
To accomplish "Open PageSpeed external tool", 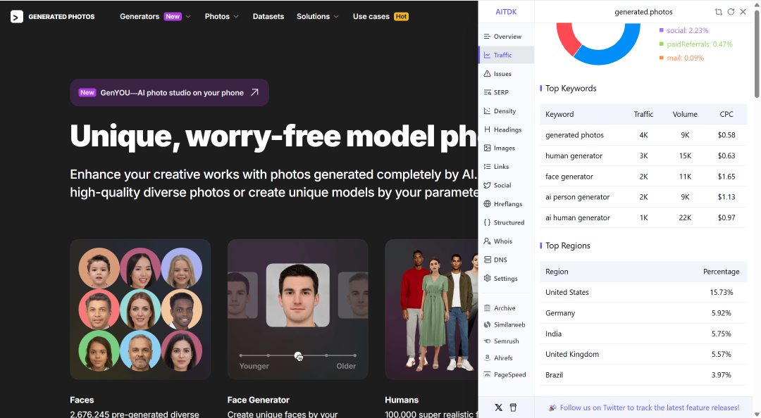I will (x=506, y=374).
